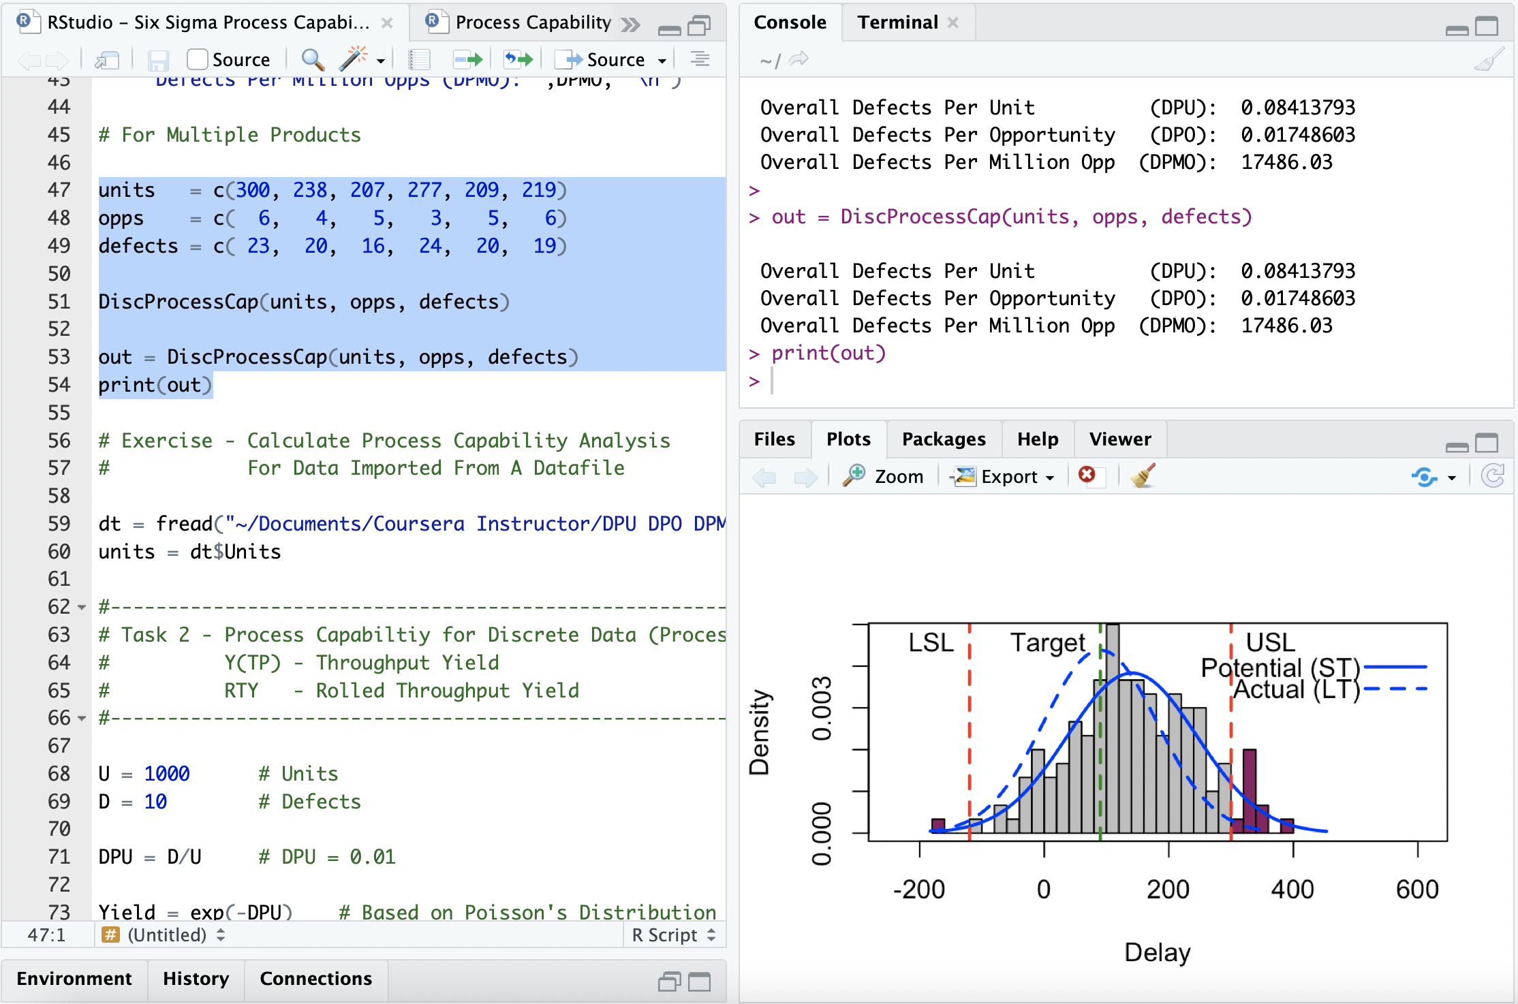The height and width of the screenshot is (1004, 1518).
Task: Run the current line or selection
Action: [467, 60]
